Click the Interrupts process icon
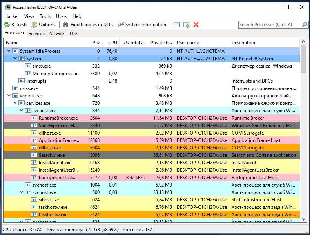The height and width of the screenshot is (235, 310). point(21,81)
